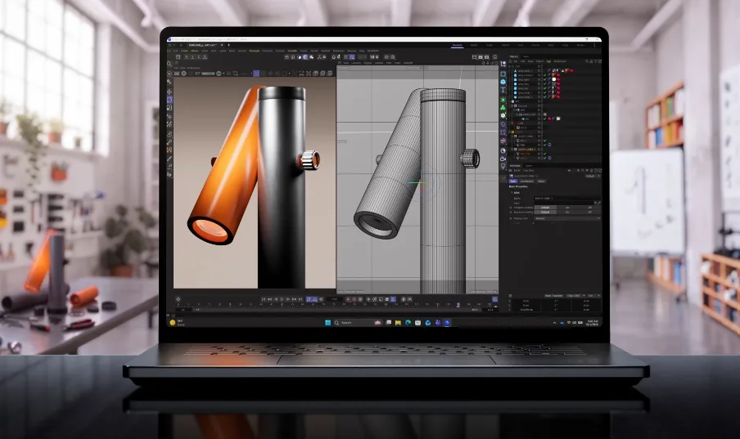The width and height of the screenshot is (740, 439).
Task: Set Viewport Visibility to Off
Action: (x=590, y=208)
